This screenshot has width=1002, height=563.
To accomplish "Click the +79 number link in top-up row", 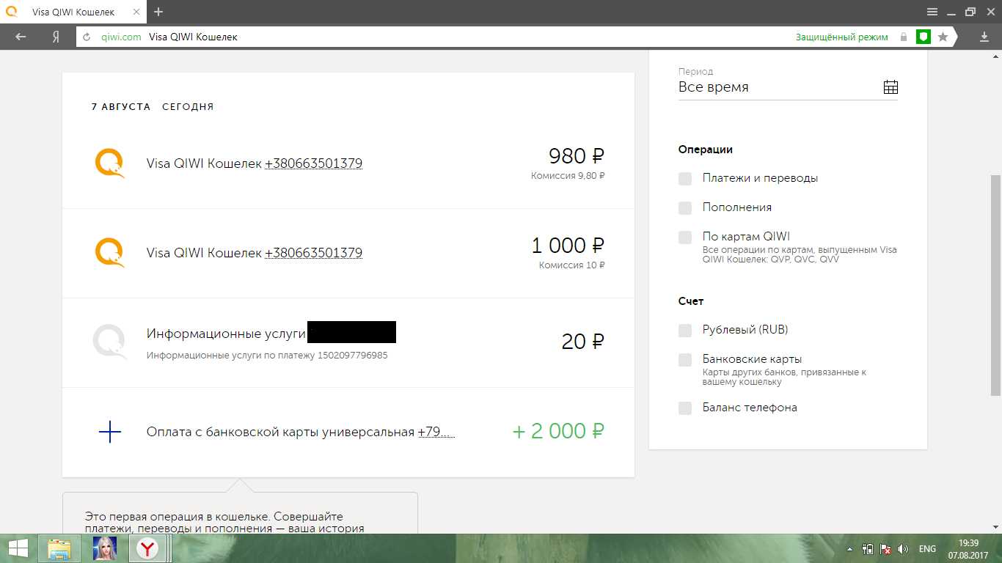I will click(436, 432).
